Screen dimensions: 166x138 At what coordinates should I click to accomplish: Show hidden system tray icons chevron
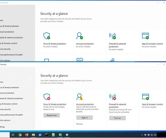point(142,135)
